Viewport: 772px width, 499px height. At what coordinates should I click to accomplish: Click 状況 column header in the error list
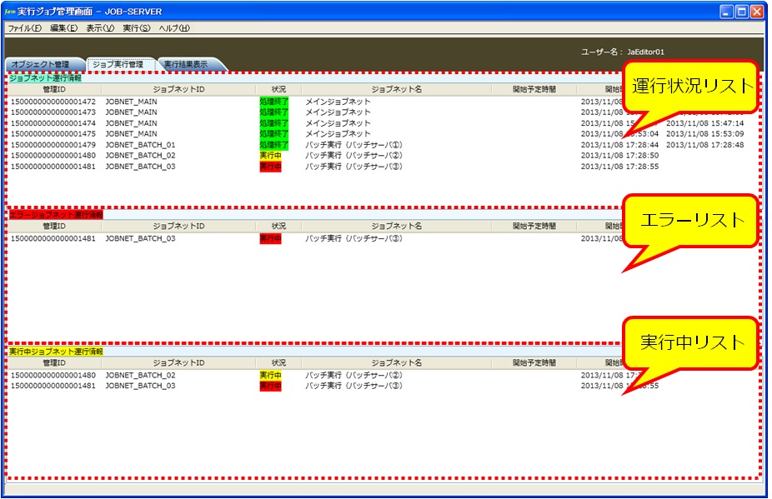tap(278, 227)
